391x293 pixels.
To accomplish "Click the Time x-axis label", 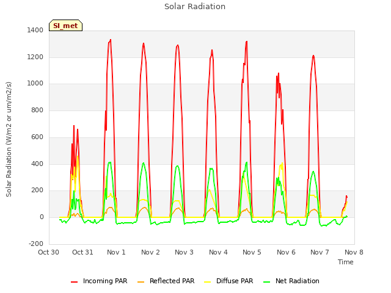I will pyautogui.click(x=345, y=262).
